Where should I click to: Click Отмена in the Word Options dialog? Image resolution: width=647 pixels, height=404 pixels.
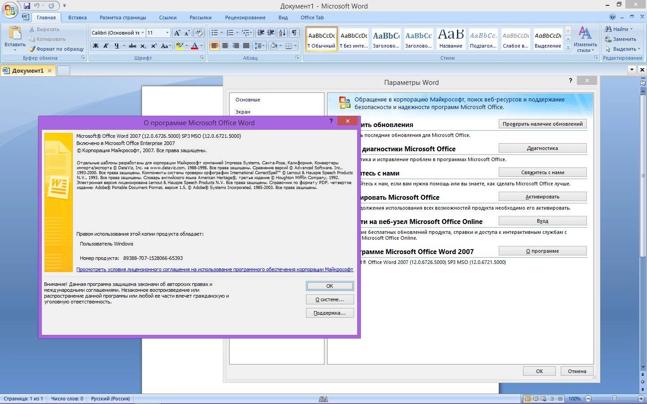(577, 371)
